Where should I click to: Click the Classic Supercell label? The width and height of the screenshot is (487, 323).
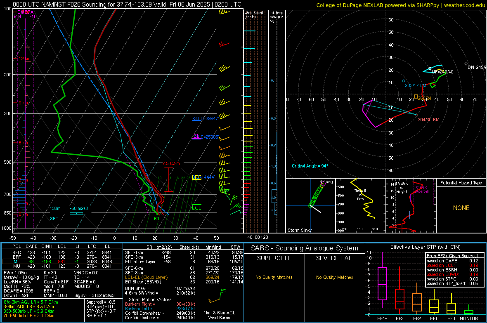pos(421,189)
